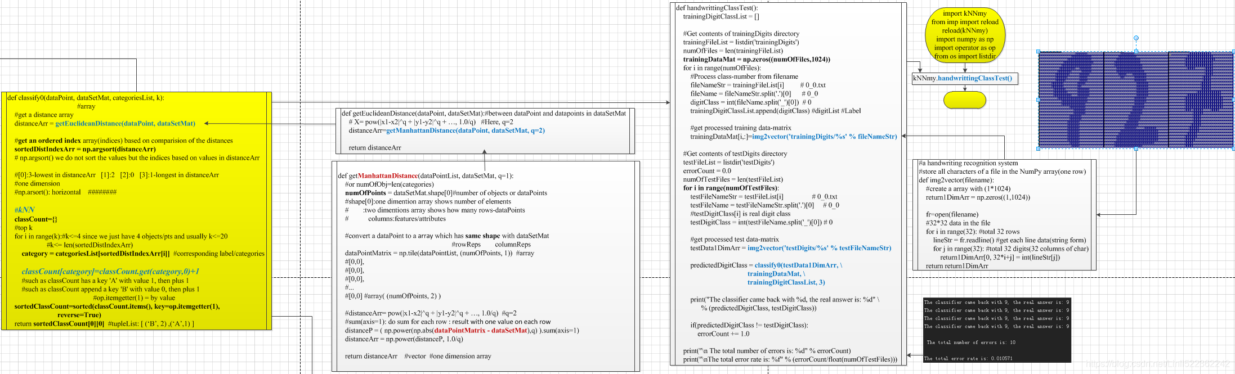
Task: Click the blue getEuclideanDistance(dataPoint, dataSetMat) call
Action: coord(126,124)
